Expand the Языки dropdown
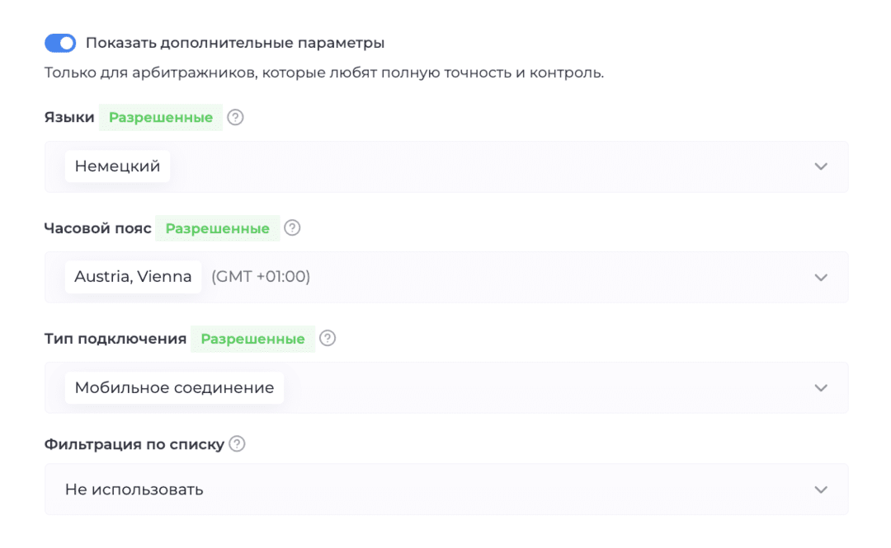Screen dimensions: 891x548 click(821, 166)
